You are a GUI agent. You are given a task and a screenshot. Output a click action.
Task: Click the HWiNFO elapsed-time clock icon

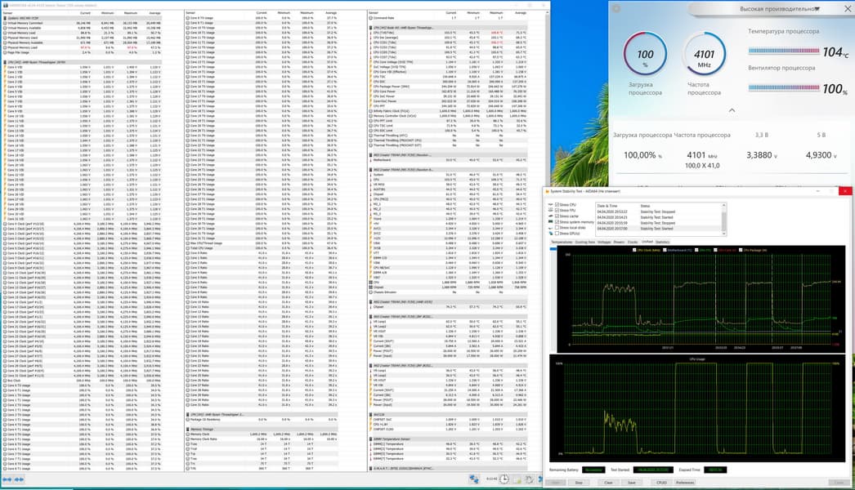coord(504,479)
